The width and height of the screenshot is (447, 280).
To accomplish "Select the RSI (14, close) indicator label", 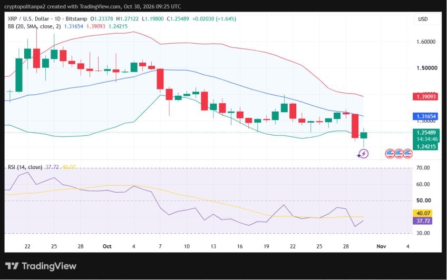I will (x=25, y=167).
